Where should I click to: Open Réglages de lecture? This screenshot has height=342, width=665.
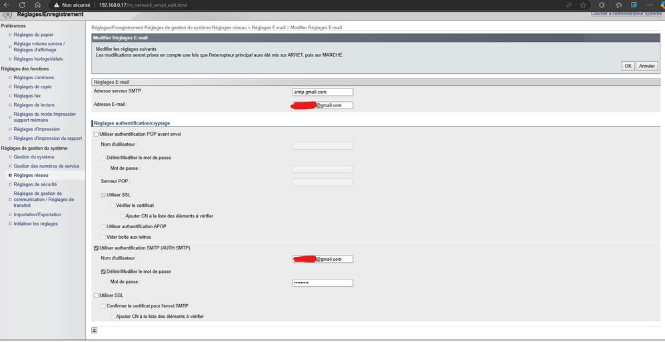(34, 105)
